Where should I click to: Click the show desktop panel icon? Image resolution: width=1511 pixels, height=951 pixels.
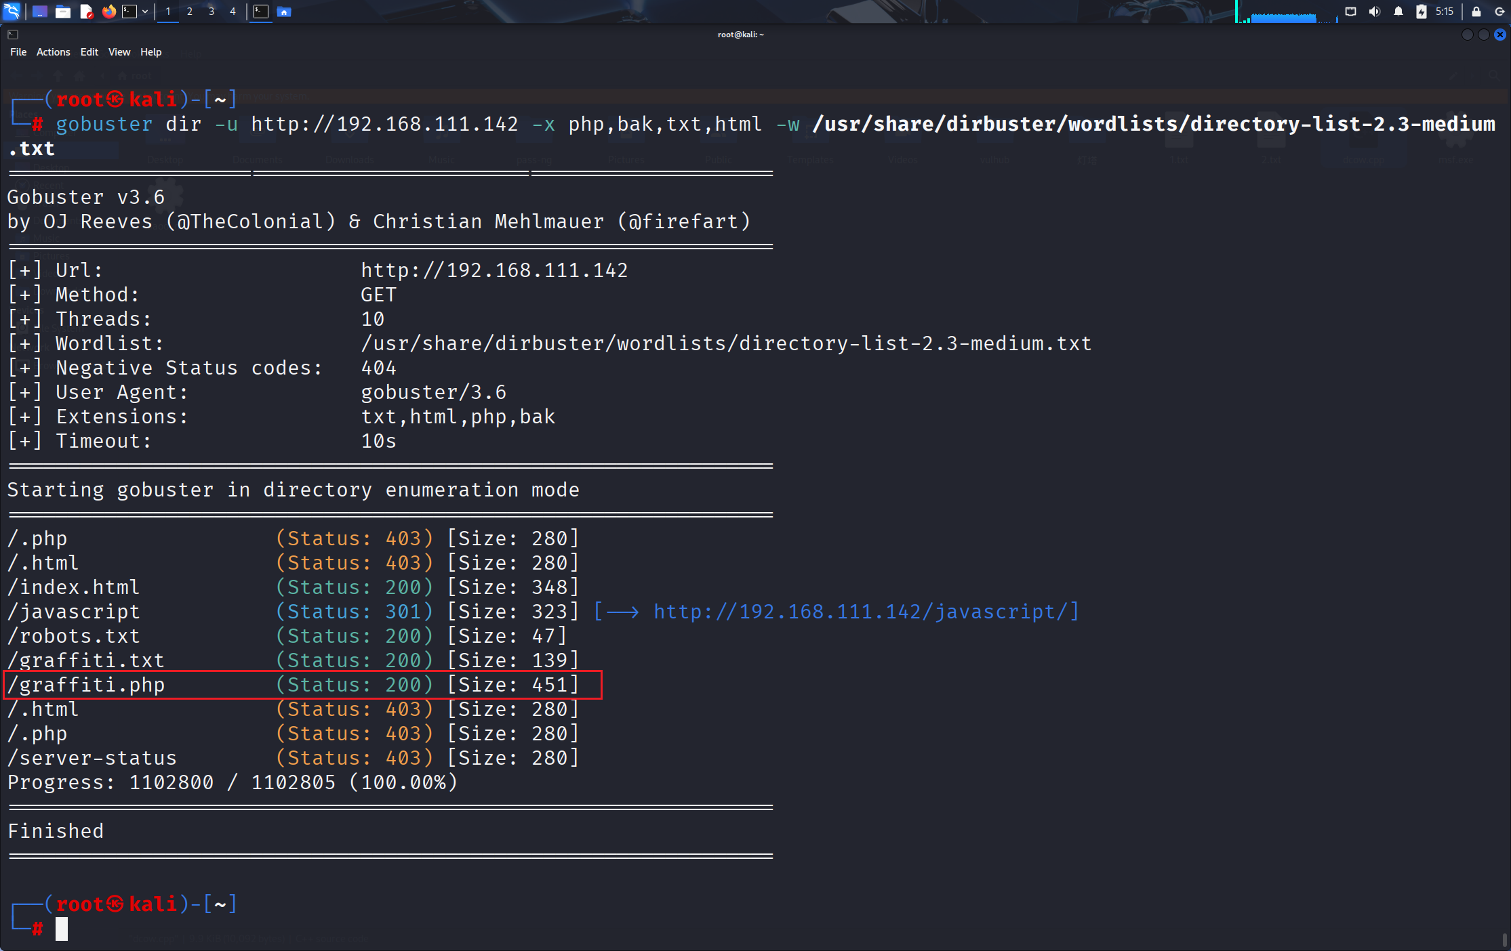point(39,12)
